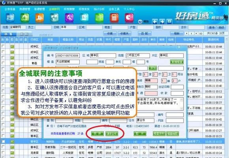The width and height of the screenshot is (229, 158).
Task: Open the 个人中心 menu
Action: (x=129, y=9)
